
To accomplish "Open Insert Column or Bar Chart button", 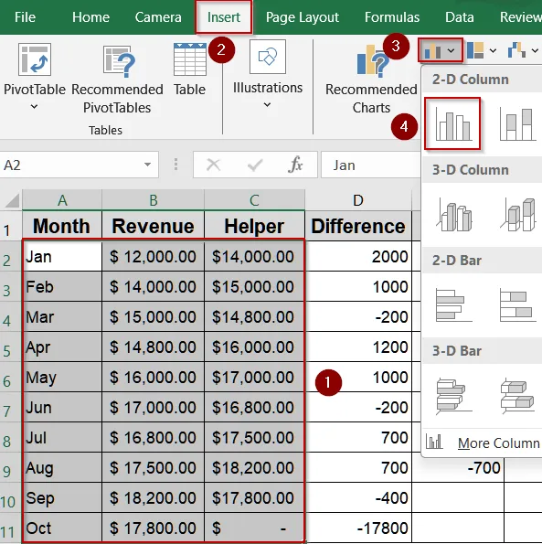I will (x=440, y=50).
